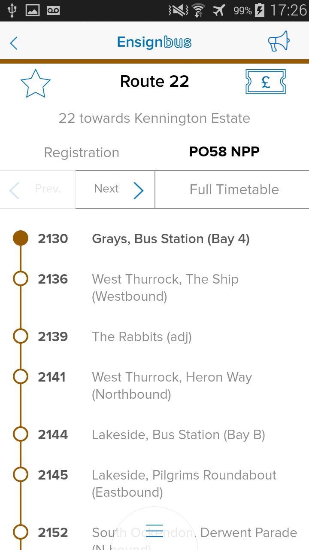Tap the PO58 NPP registration value
309x550 pixels.
(x=224, y=152)
